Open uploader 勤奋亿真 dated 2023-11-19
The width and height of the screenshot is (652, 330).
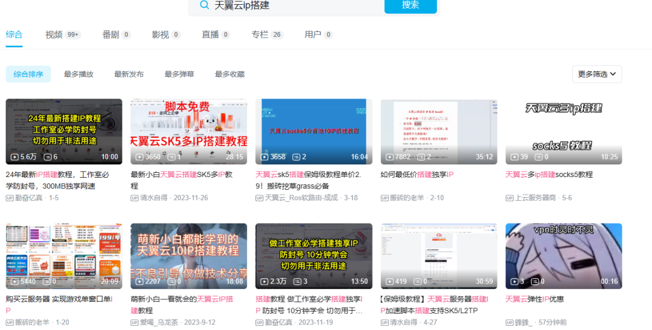point(278,322)
